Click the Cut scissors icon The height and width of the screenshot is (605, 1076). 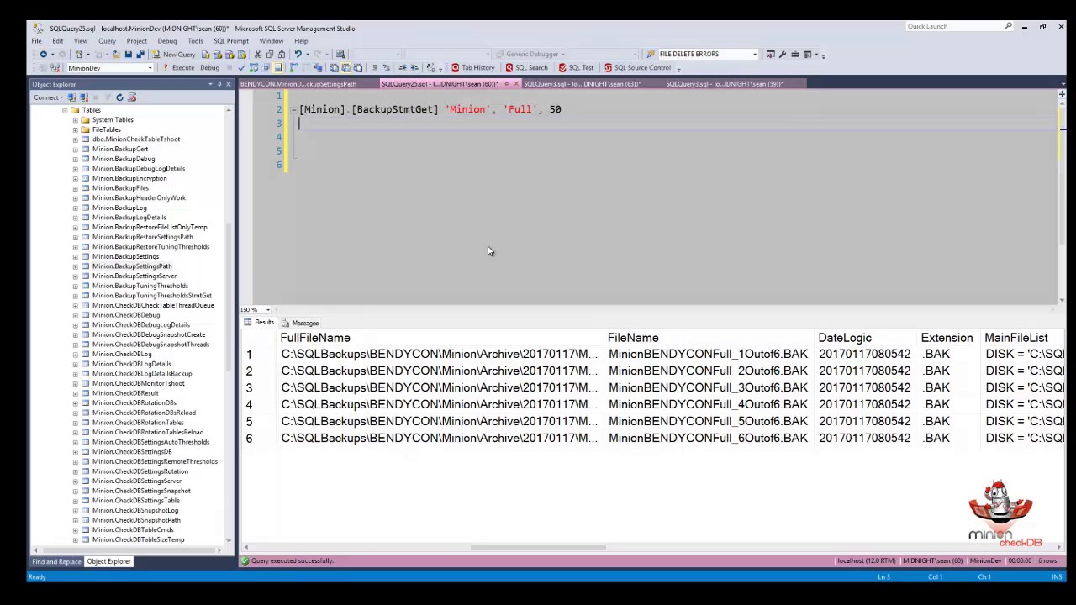(x=258, y=55)
